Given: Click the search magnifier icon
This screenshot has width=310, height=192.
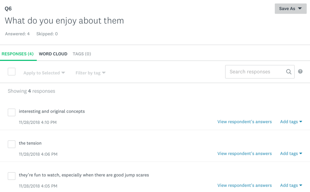Looking at the screenshot, I should [x=289, y=72].
